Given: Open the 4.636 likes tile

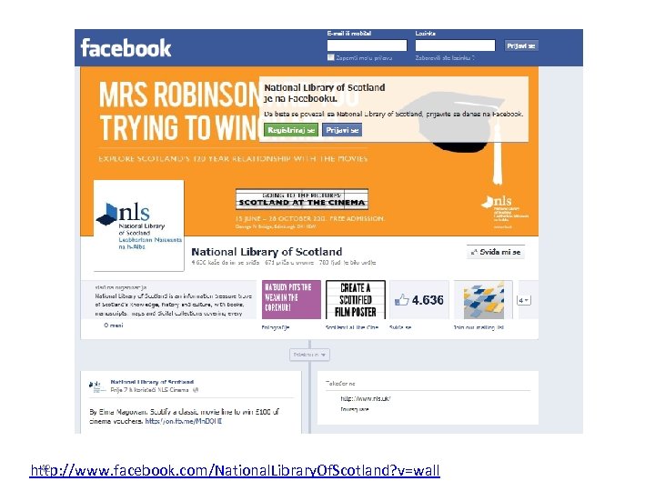Looking at the screenshot, I should pyautogui.click(x=419, y=299).
